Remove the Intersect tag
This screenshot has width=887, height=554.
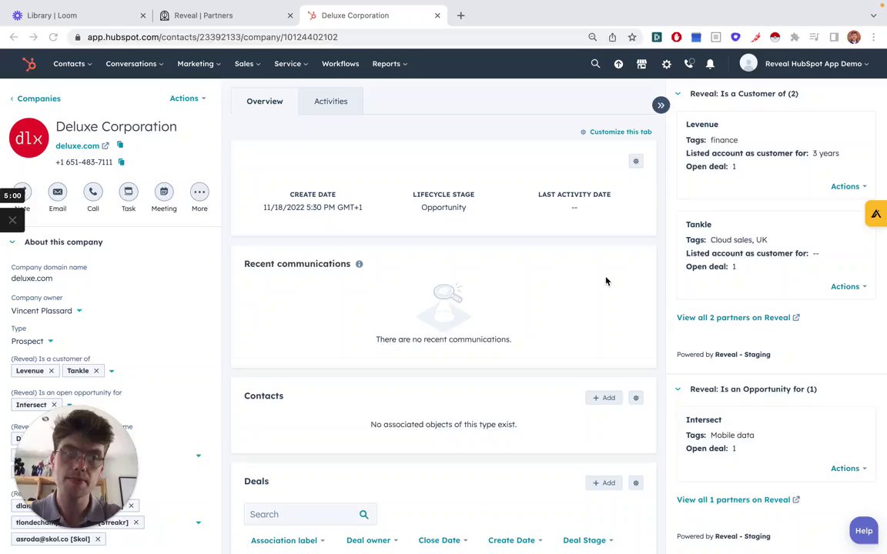[x=55, y=405]
